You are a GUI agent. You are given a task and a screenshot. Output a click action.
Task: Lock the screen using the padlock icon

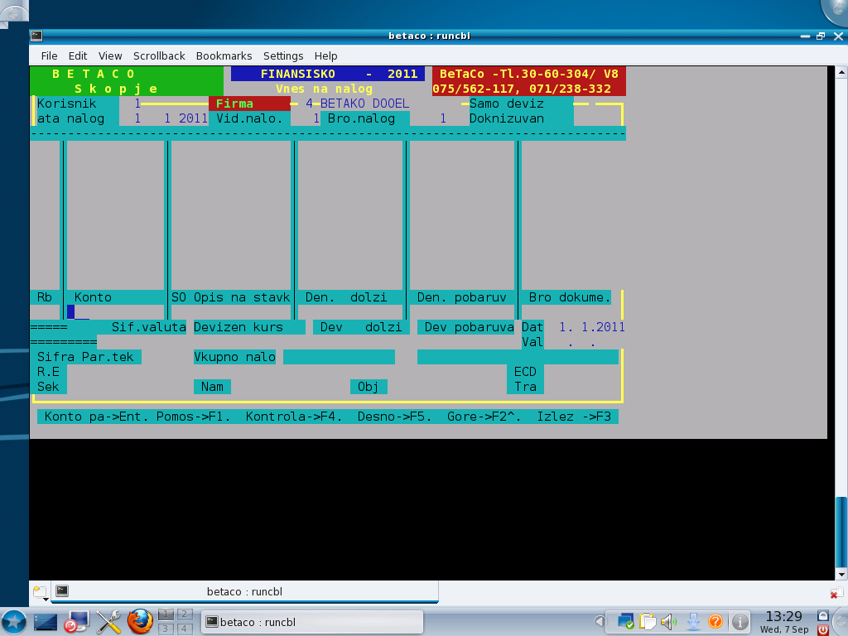pos(822,616)
